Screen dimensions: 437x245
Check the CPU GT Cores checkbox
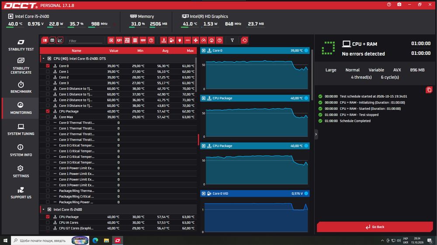pos(48,228)
